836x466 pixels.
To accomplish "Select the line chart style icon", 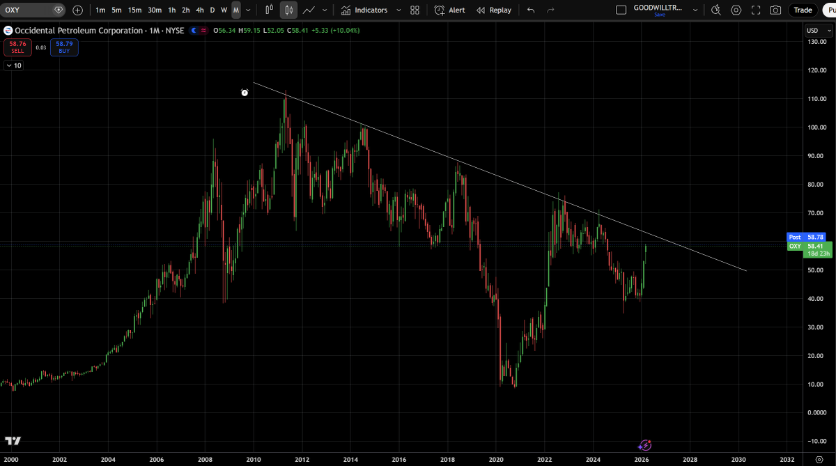I will tap(309, 10).
